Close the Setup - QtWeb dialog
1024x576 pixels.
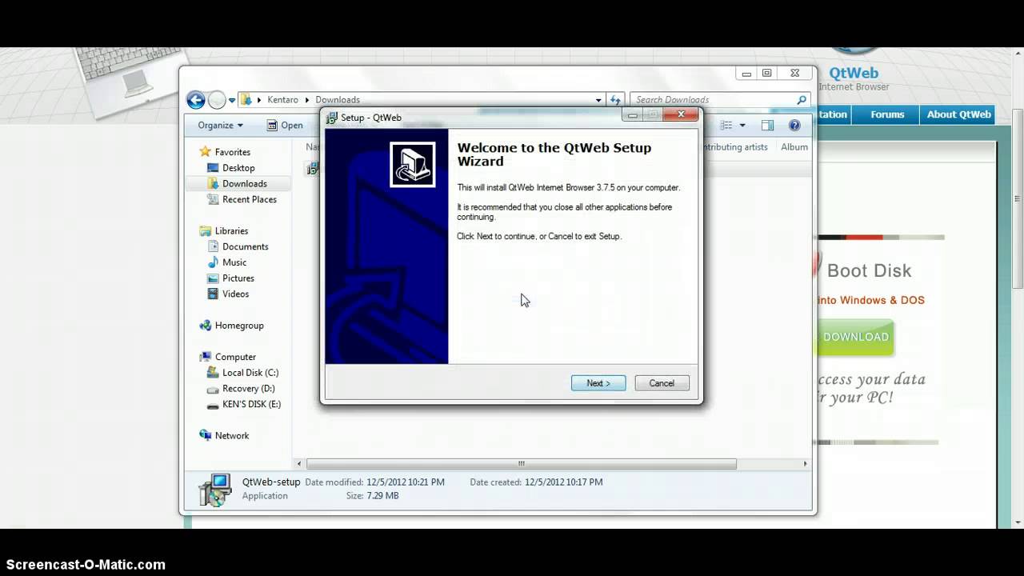pos(681,115)
